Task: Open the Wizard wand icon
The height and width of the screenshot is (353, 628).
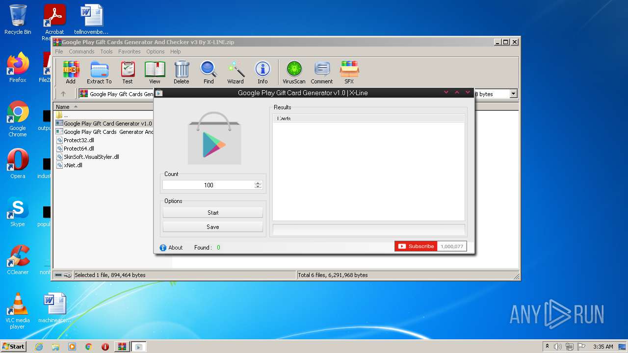Action: point(235,73)
